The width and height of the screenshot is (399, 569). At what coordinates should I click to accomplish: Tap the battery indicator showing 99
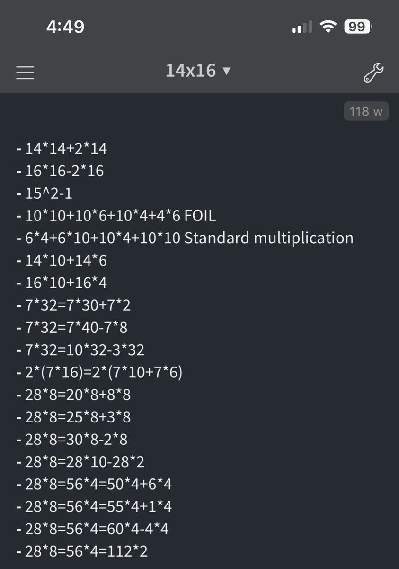click(357, 27)
